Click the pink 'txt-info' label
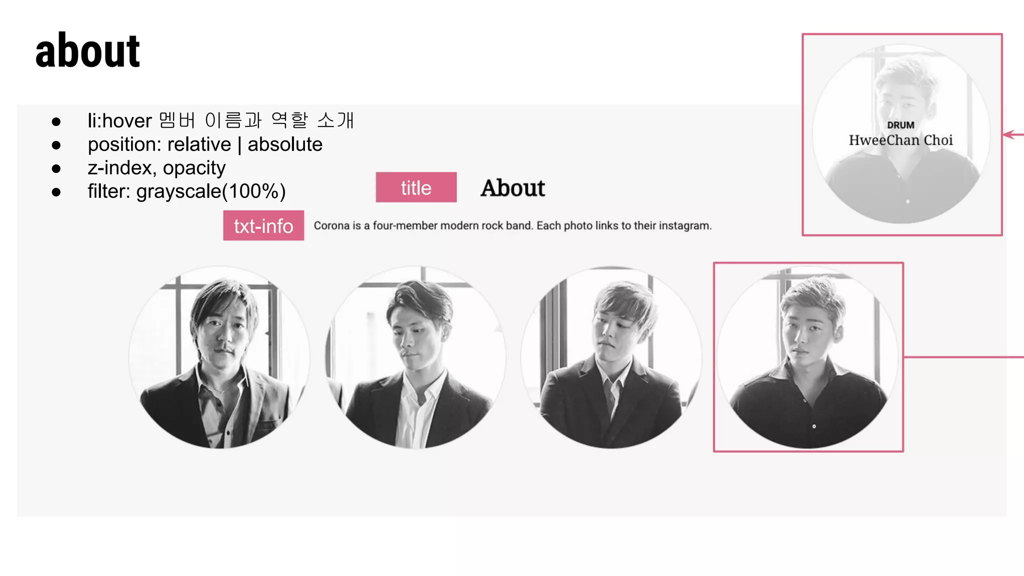Image resolution: width=1024 pixels, height=576 pixels. (263, 225)
